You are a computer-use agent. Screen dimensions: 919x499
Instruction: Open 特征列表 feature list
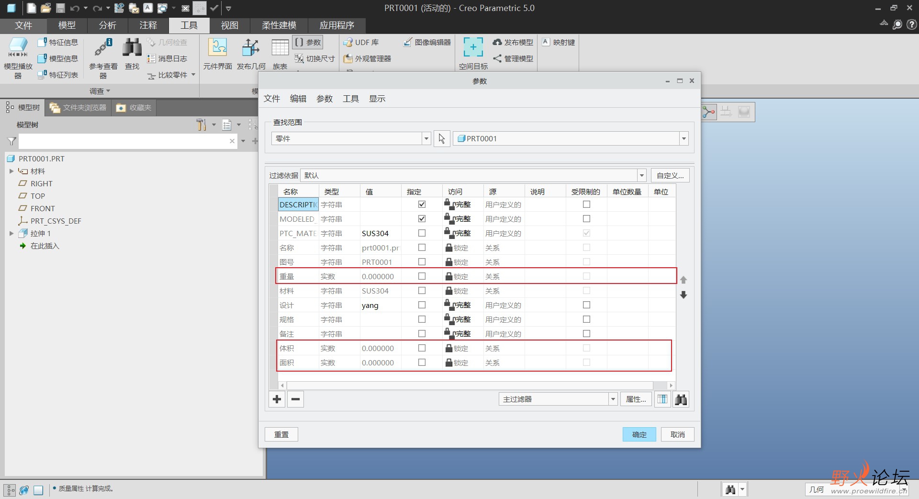click(x=57, y=75)
